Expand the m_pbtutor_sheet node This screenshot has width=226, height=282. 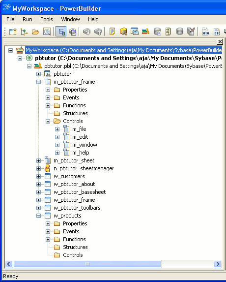pos(39,160)
